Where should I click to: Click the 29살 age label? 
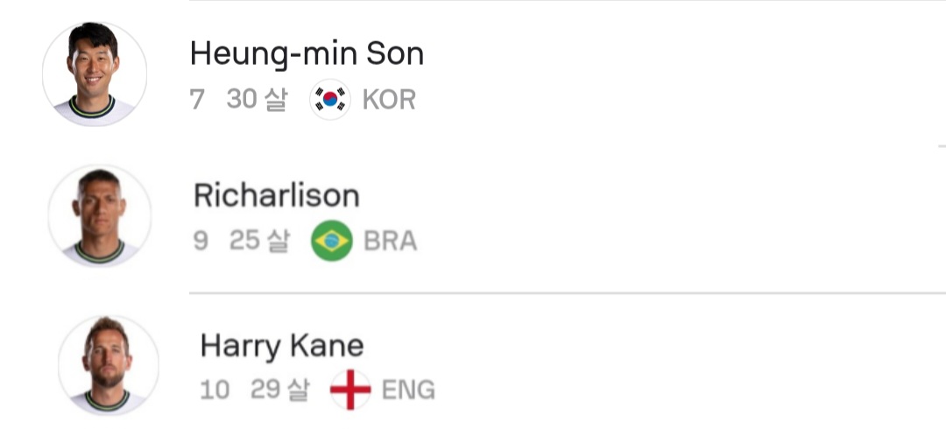[x=279, y=390]
